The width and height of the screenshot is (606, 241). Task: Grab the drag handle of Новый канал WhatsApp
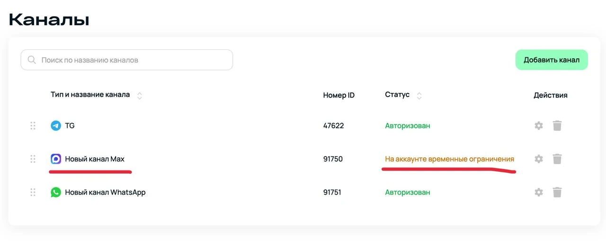pos(33,192)
